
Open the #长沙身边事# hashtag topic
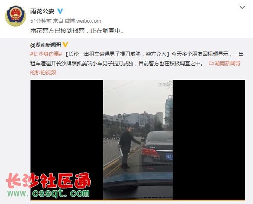click(x=46, y=54)
